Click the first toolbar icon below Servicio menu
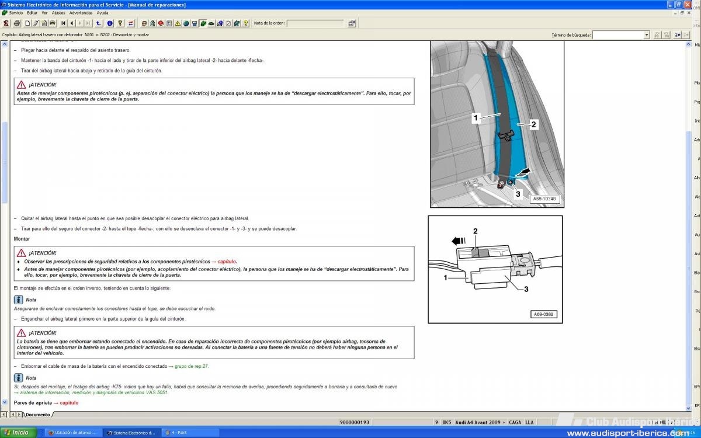The image size is (701, 438). (x=5, y=23)
